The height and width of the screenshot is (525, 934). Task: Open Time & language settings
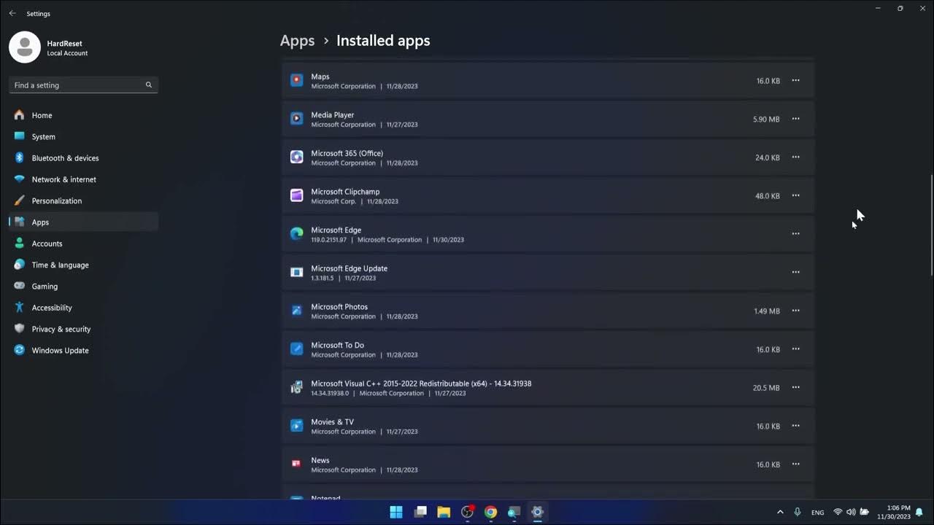[x=60, y=265]
